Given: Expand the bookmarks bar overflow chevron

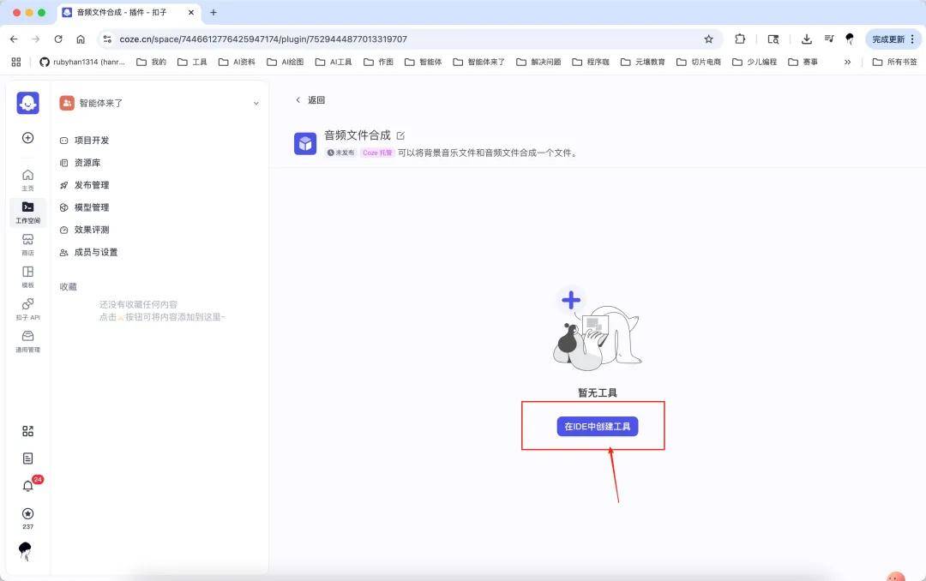Looking at the screenshot, I should (x=847, y=62).
